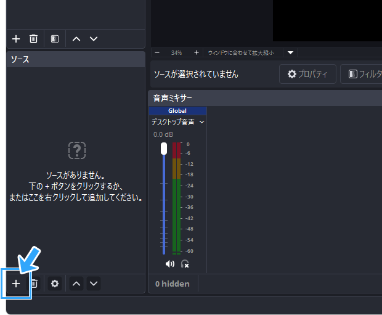Click the 0 hidden button
This screenshot has width=382, height=315.
pyautogui.click(x=173, y=284)
